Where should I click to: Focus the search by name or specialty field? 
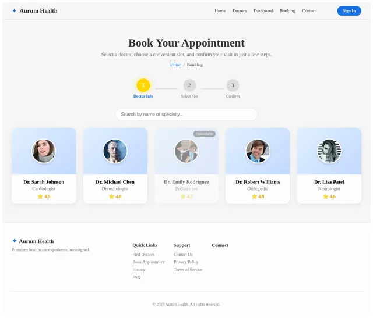(x=186, y=115)
